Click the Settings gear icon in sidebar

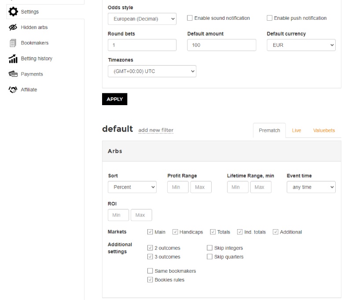[x=13, y=11]
